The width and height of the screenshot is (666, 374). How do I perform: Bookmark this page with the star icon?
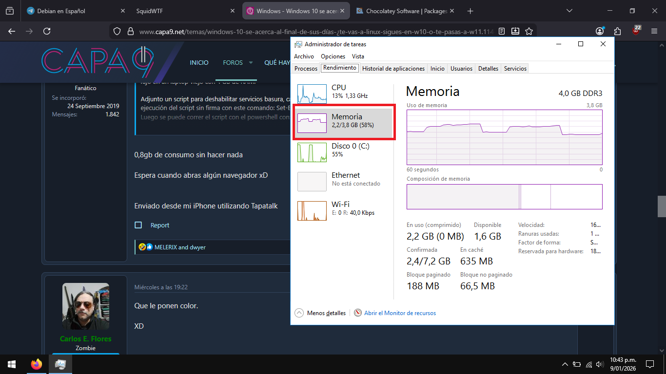click(x=529, y=31)
